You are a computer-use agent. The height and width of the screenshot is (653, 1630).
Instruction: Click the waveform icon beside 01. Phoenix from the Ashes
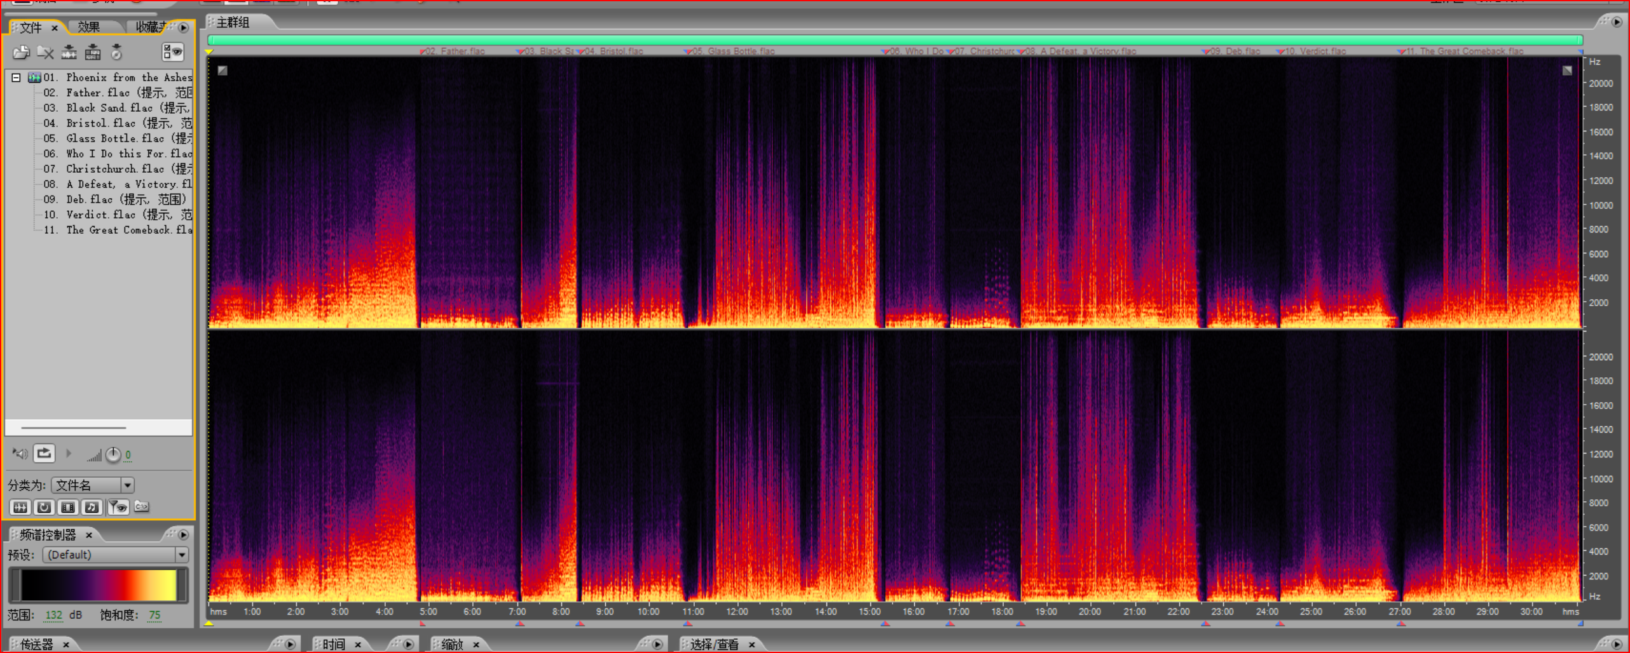point(34,77)
